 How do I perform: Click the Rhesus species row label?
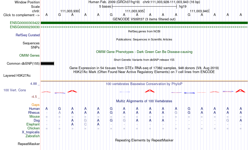(34, 112)
